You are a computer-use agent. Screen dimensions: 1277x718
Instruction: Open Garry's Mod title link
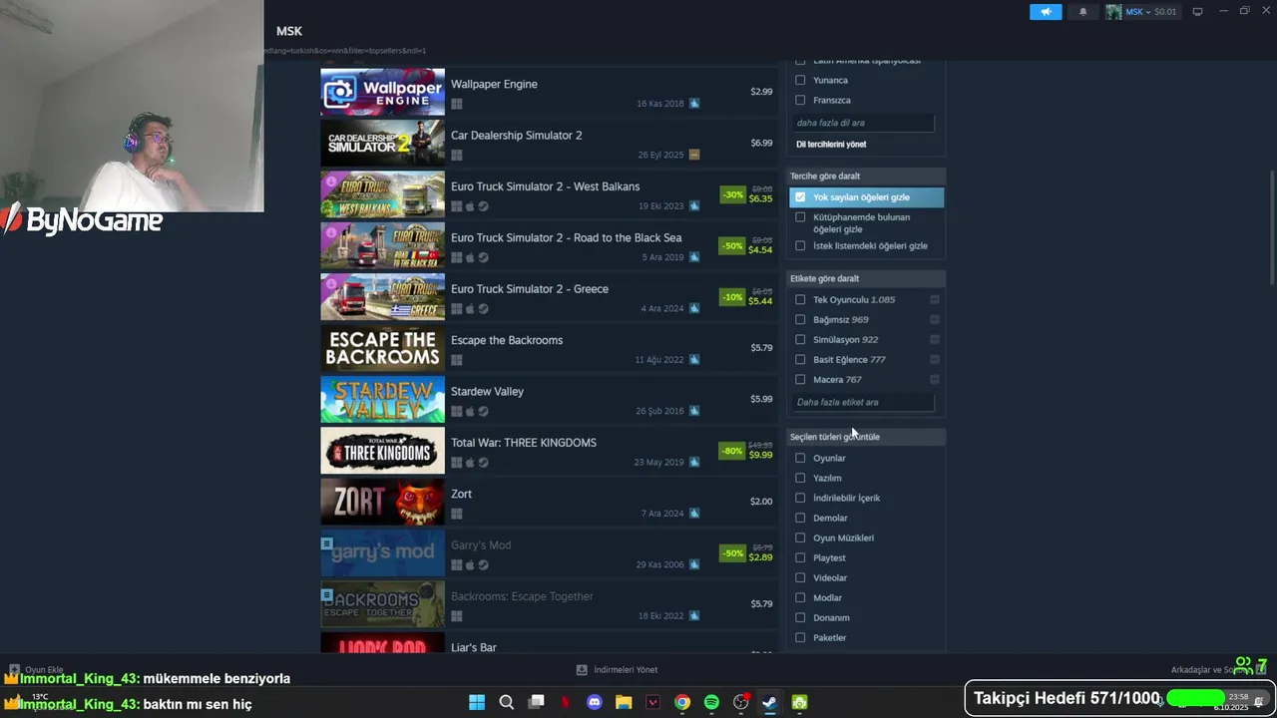pos(481,545)
